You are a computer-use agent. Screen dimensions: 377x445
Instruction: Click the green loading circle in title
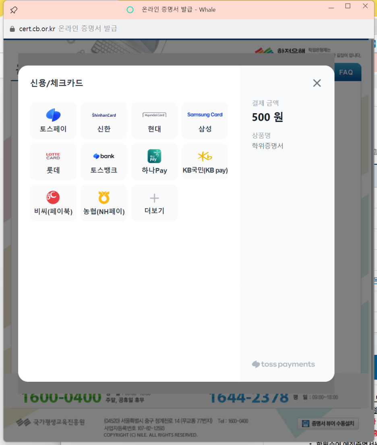[x=130, y=10]
